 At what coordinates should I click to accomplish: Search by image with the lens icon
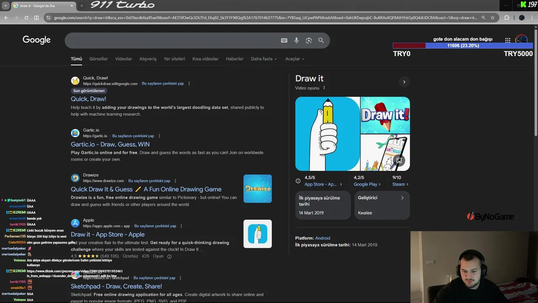(x=309, y=40)
